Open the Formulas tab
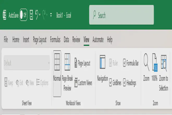Screen dimensions: 172x115 click(x=55, y=40)
